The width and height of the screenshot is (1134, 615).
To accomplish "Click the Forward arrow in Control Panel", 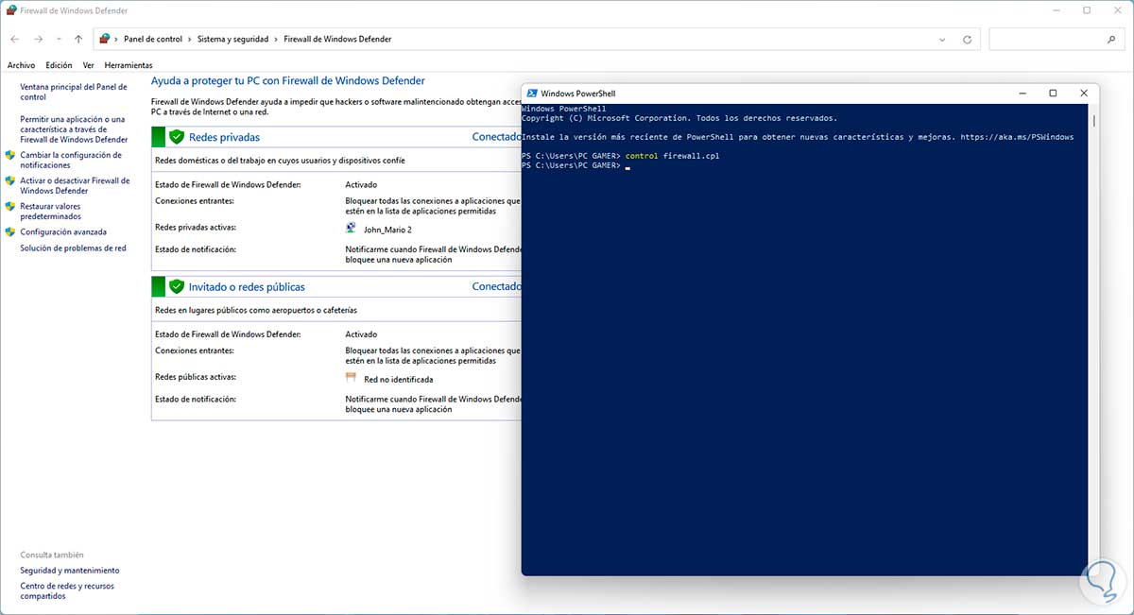I will click(x=38, y=40).
